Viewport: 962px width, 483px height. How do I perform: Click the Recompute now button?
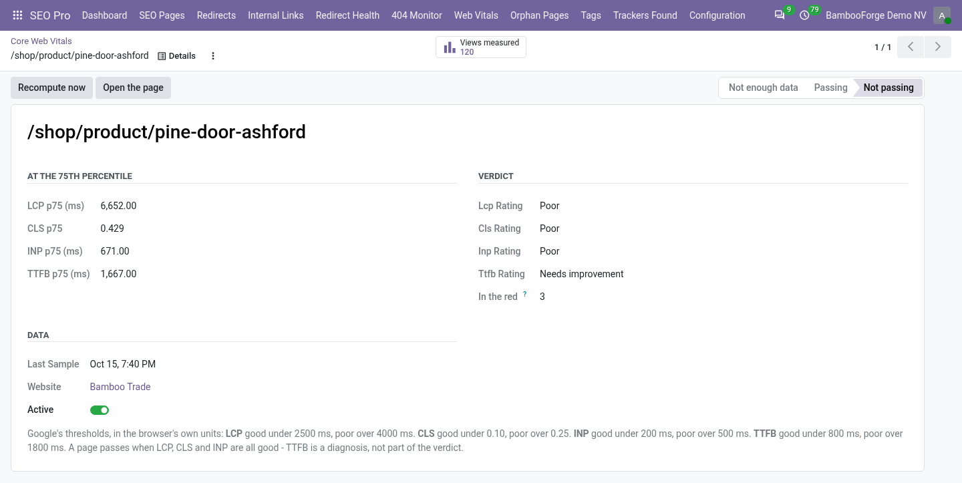coord(52,88)
